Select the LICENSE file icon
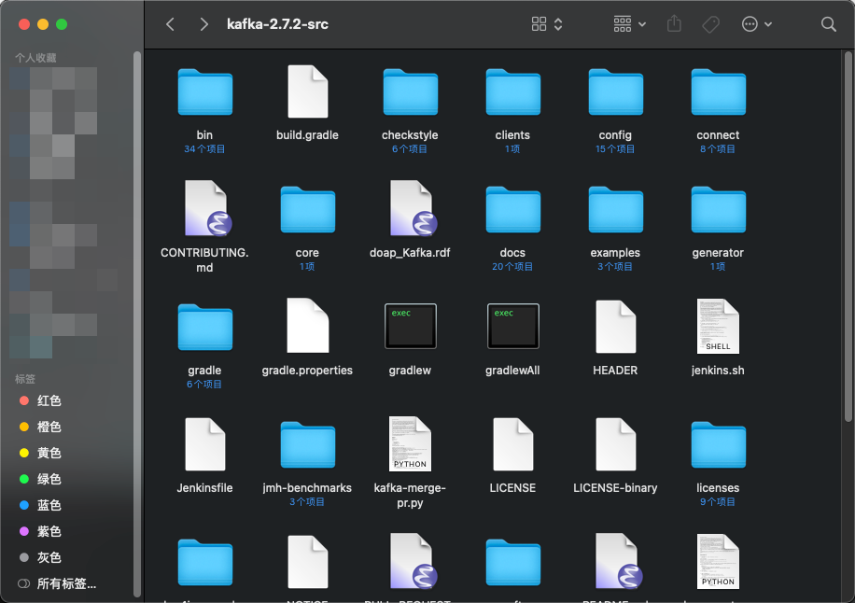This screenshot has height=603, width=855. (x=512, y=444)
